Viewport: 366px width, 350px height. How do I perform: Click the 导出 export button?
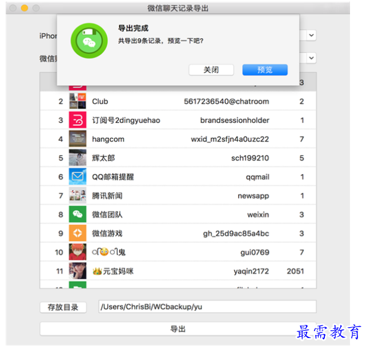[178, 329]
